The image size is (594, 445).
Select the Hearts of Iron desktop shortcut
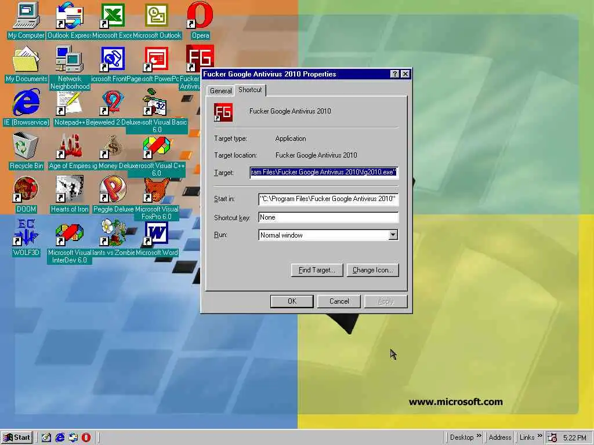[x=70, y=194]
